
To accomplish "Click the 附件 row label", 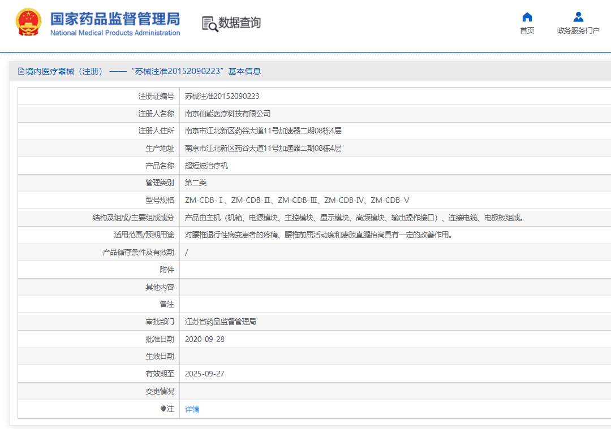I will [167, 270].
